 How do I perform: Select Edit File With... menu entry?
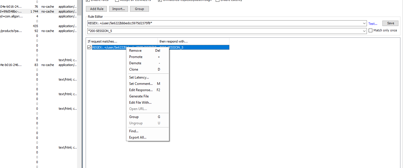point(148,103)
